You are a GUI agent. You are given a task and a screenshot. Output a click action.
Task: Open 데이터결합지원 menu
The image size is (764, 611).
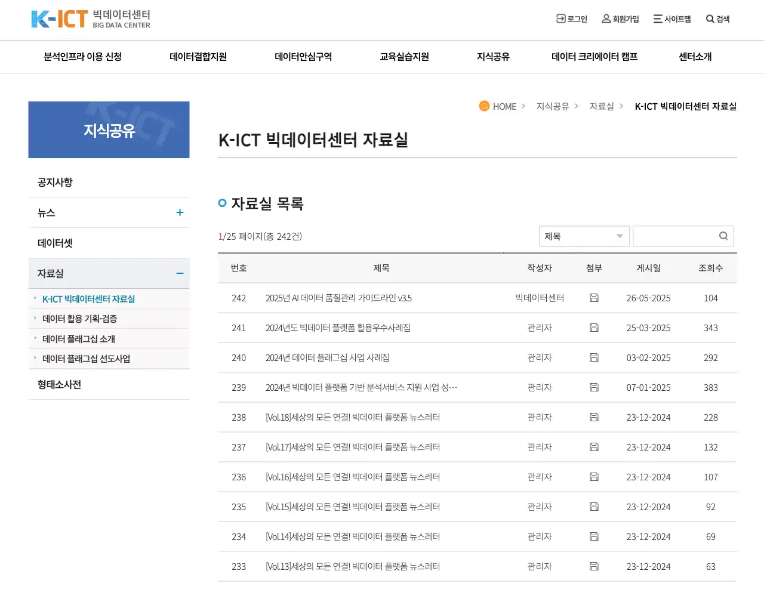(198, 57)
